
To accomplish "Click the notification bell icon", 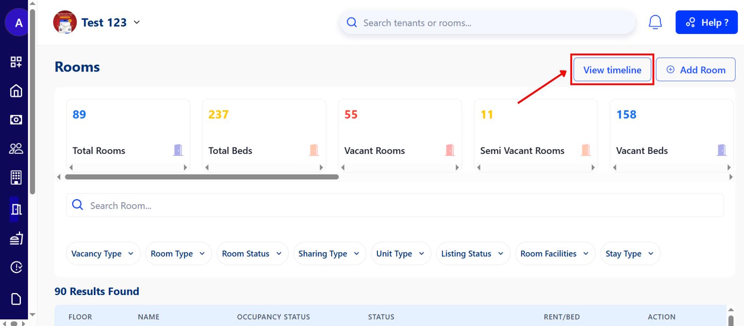I will (x=655, y=22).
